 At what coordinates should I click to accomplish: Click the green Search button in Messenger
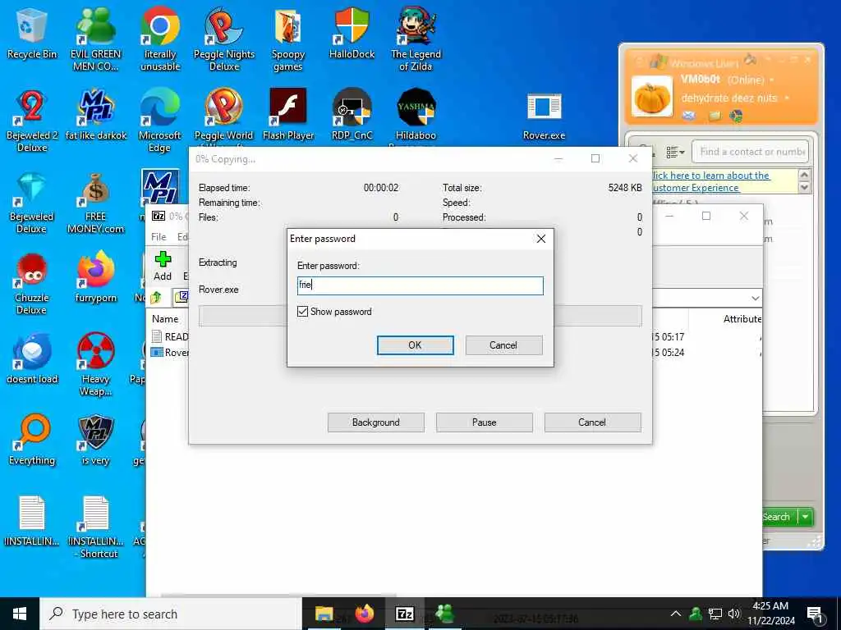[779, 517]
